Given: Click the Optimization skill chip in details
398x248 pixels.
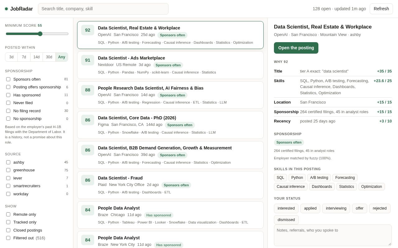Looking at the screenshot, I should pyautogui.click(x=372, y=187).
